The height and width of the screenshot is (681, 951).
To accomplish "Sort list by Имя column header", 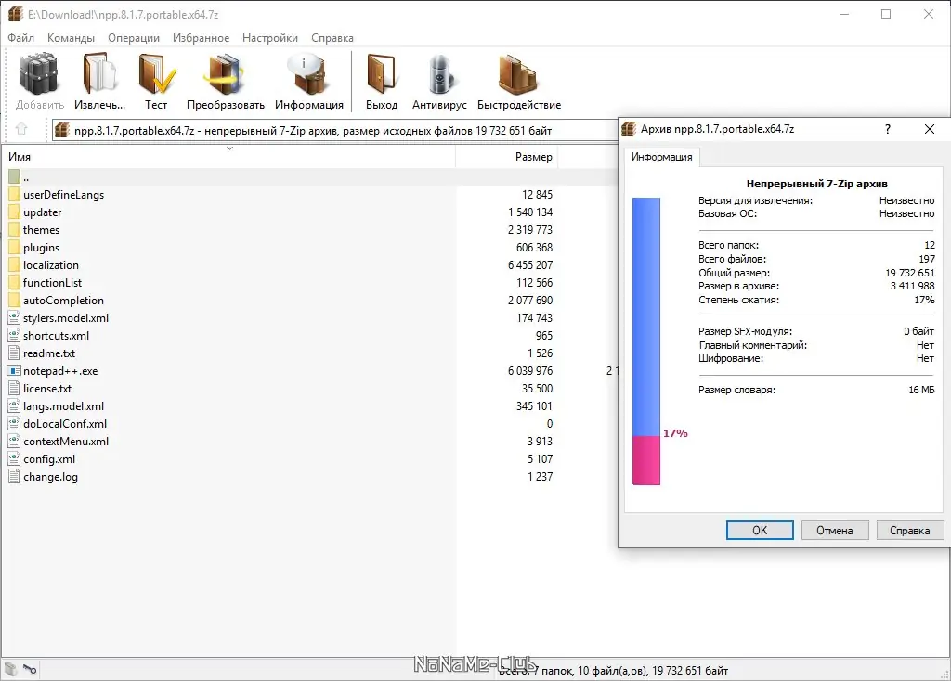I will (x=228, y=156).
